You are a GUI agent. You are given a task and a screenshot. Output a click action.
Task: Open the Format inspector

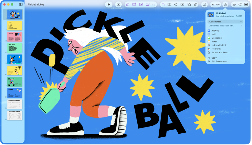click(234, 4)
